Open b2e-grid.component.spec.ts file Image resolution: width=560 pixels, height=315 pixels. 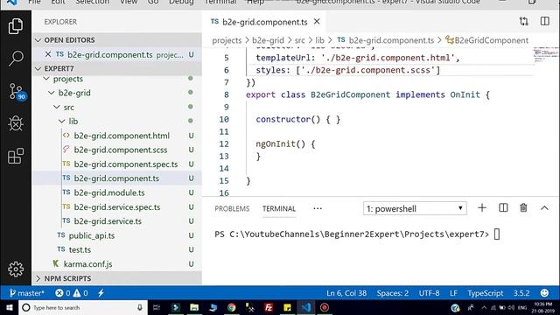(126, 164)
